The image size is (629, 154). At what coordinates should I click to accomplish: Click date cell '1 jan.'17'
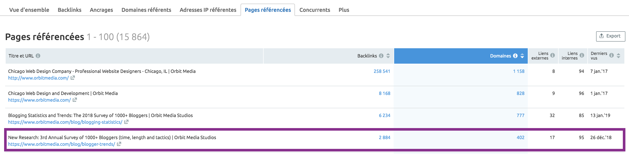click(599, 93)
